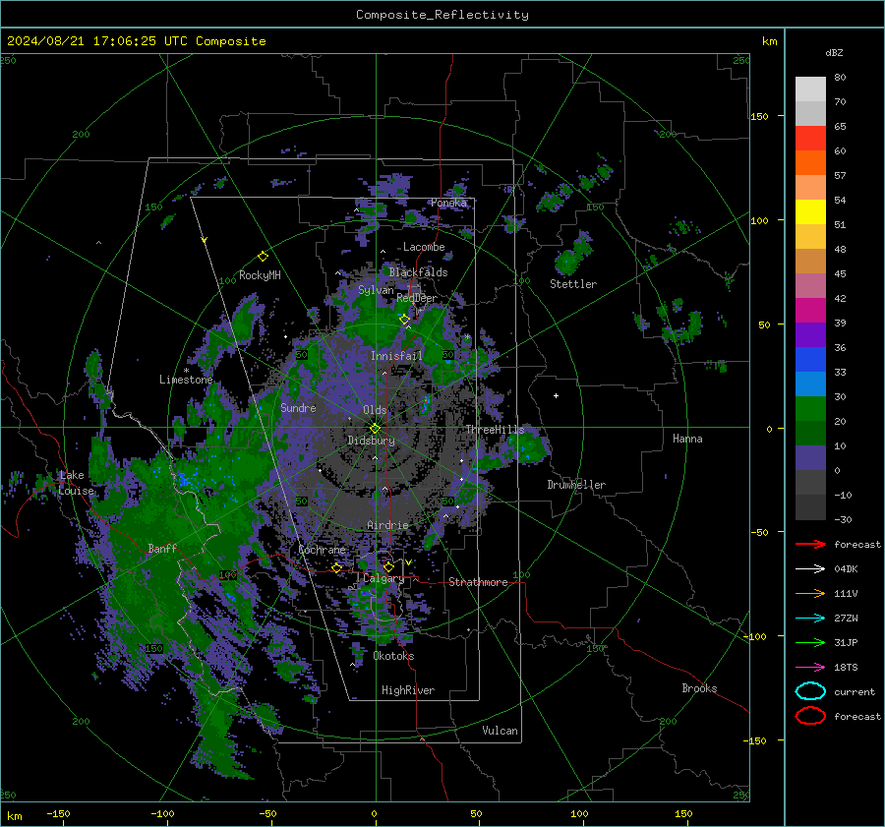885x827 pixels.
Task: Click the Drumheller map label
Action: click(x=576, y=485)
